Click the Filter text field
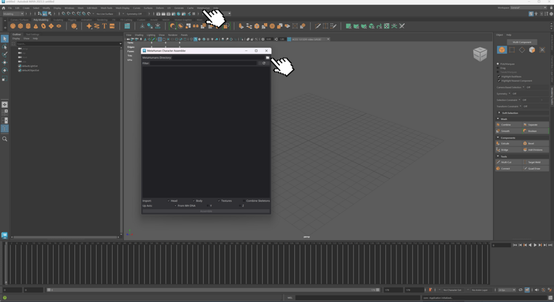Image resolution: width=554 pixels, height=302 pixels. (204, 63)
